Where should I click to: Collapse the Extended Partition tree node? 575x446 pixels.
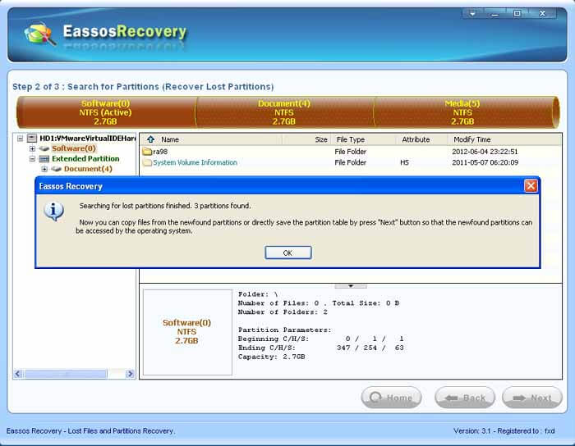32,159
